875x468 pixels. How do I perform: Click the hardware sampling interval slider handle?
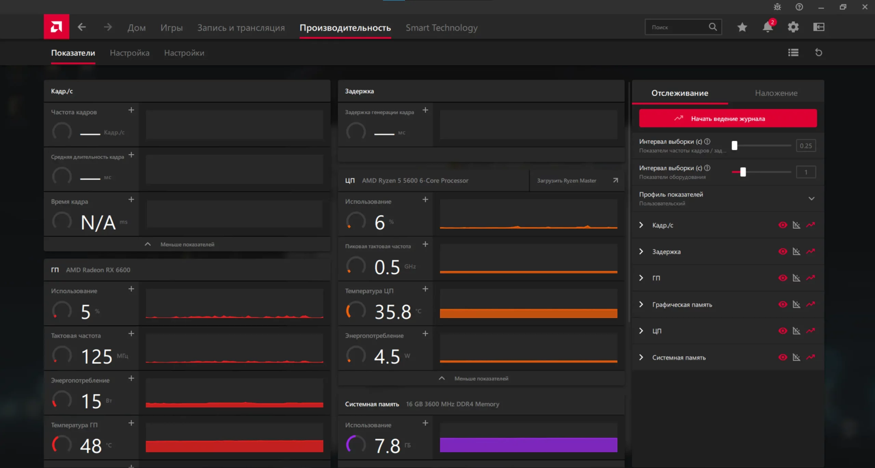pyautogui.click(x=743, y=172)
